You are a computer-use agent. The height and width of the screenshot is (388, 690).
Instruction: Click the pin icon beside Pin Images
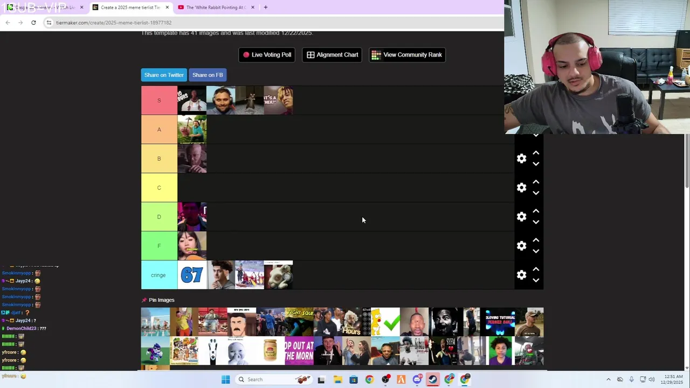point(144,300)
